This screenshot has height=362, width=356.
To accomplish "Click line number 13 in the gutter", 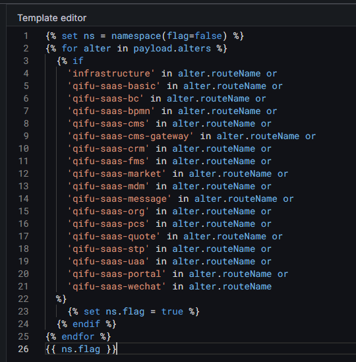I will coord(24,186).
